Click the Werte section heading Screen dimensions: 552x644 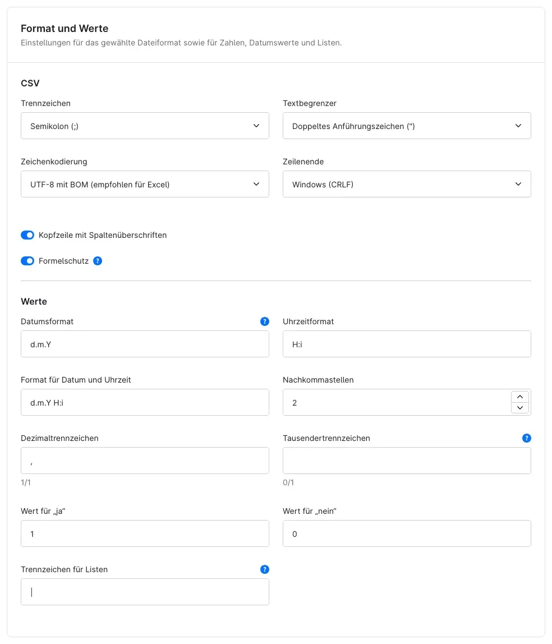pos(34,301)
